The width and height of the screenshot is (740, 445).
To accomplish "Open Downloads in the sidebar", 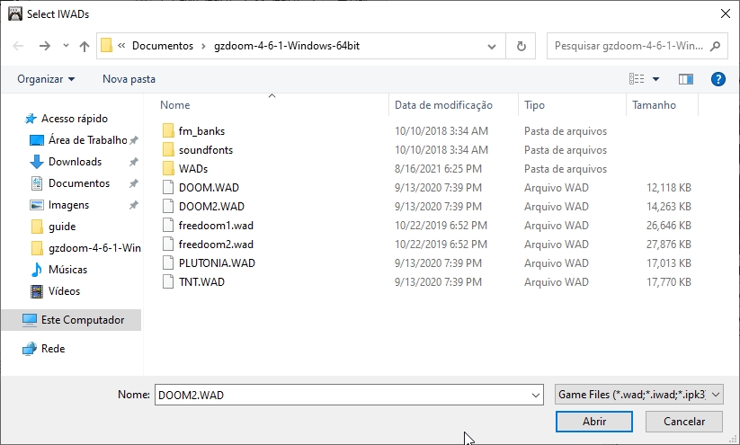I will (x=75, y=162).
